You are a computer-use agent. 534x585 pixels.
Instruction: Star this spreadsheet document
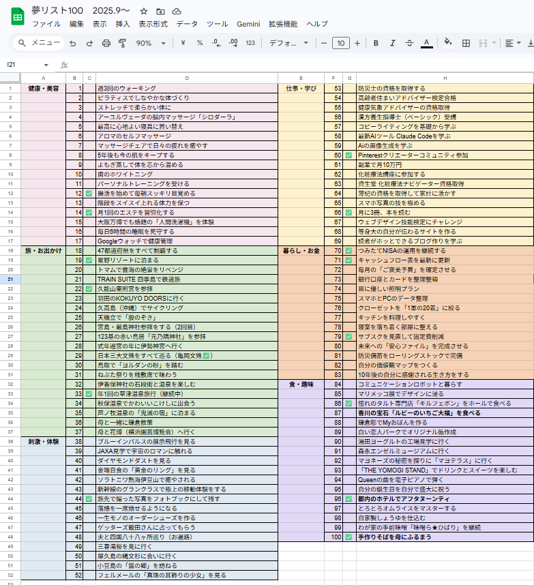143,12
